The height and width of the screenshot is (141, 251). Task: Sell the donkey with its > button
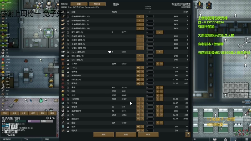(x=160, y=32)
